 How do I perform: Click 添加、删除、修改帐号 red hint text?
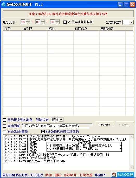tap(61, 175)
